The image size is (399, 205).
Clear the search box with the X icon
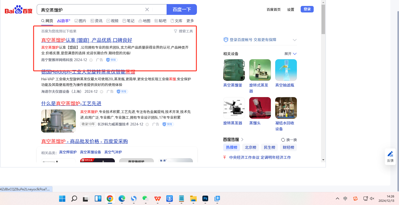147,10
